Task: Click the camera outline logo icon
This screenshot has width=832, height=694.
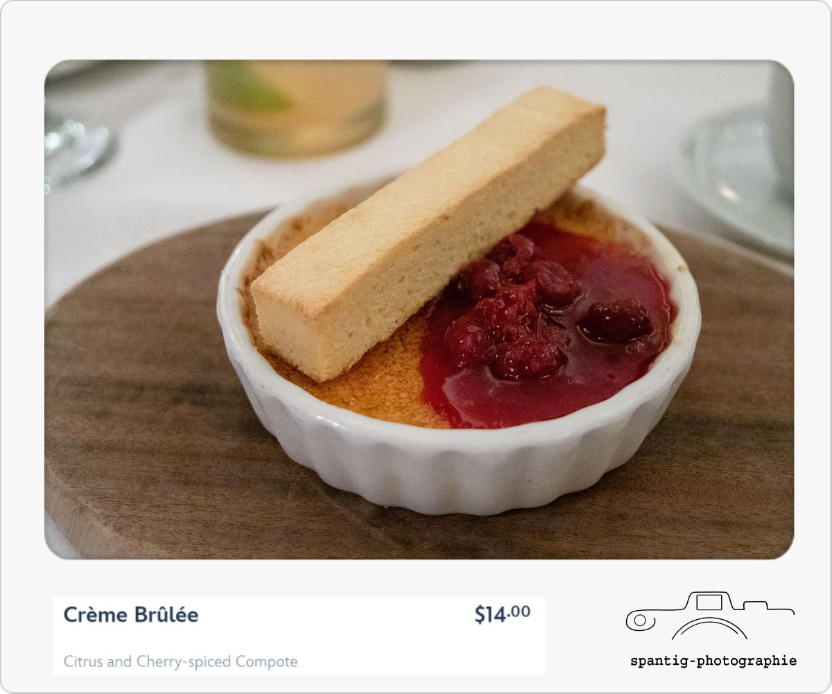Action: pyautogui.click(x=710, y=616)
